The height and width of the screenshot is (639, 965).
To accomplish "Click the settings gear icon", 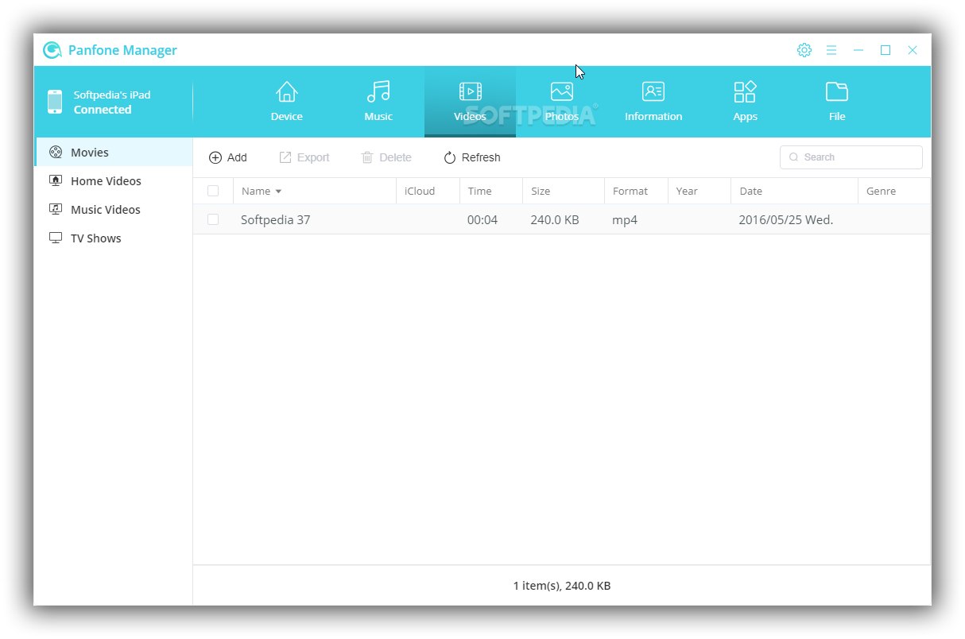I will (x=804, y=50).
